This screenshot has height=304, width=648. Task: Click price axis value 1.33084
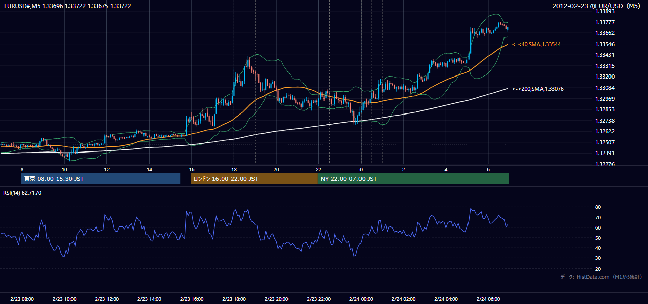pyautogui.click(x=604, y=88)
